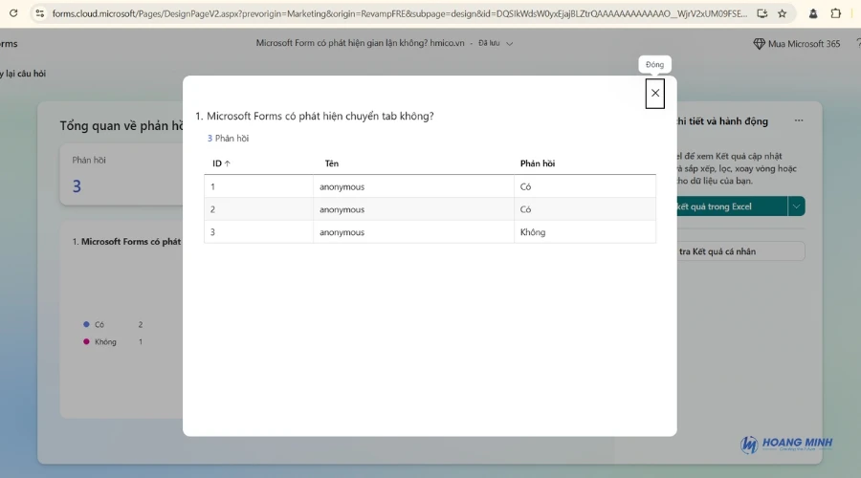Open the browser profile icon
Viewport: 861px width, 478px height.
813,13
